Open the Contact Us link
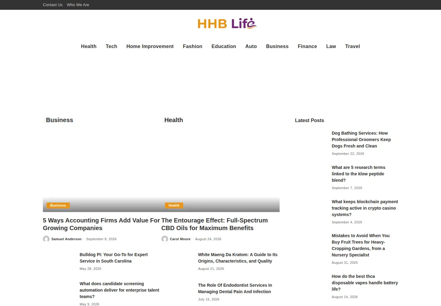This screenshot has height=306, width=441. click(53, 5)
